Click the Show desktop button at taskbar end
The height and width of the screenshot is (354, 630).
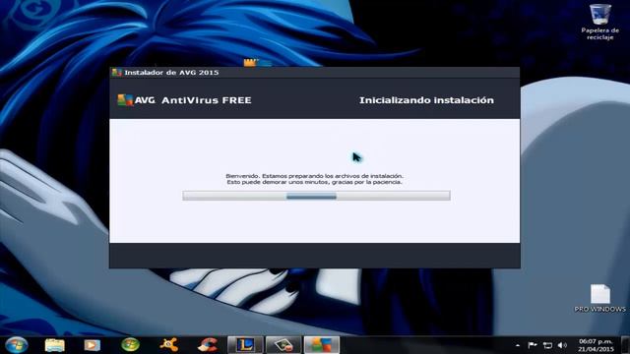[626, 345]
